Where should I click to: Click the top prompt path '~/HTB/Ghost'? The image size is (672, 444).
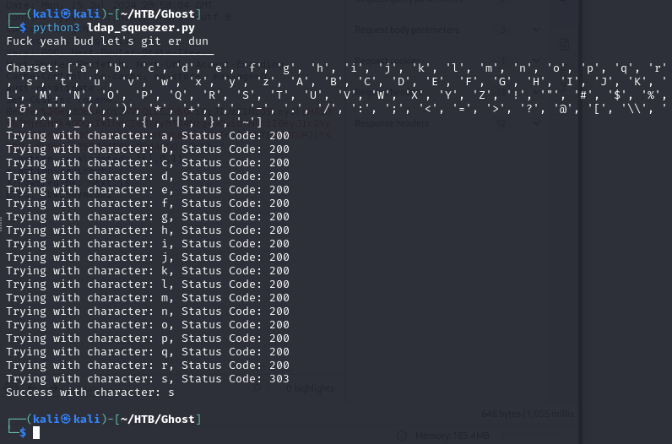(158, 14)
